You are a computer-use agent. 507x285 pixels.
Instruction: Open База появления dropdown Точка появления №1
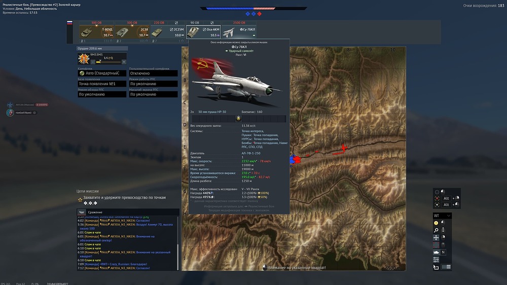tap(102, 84)
